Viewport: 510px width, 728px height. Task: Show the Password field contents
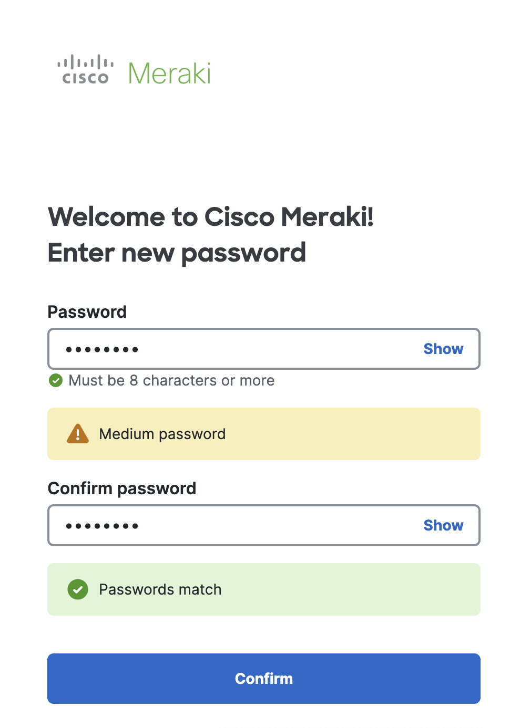click(443, 349)
